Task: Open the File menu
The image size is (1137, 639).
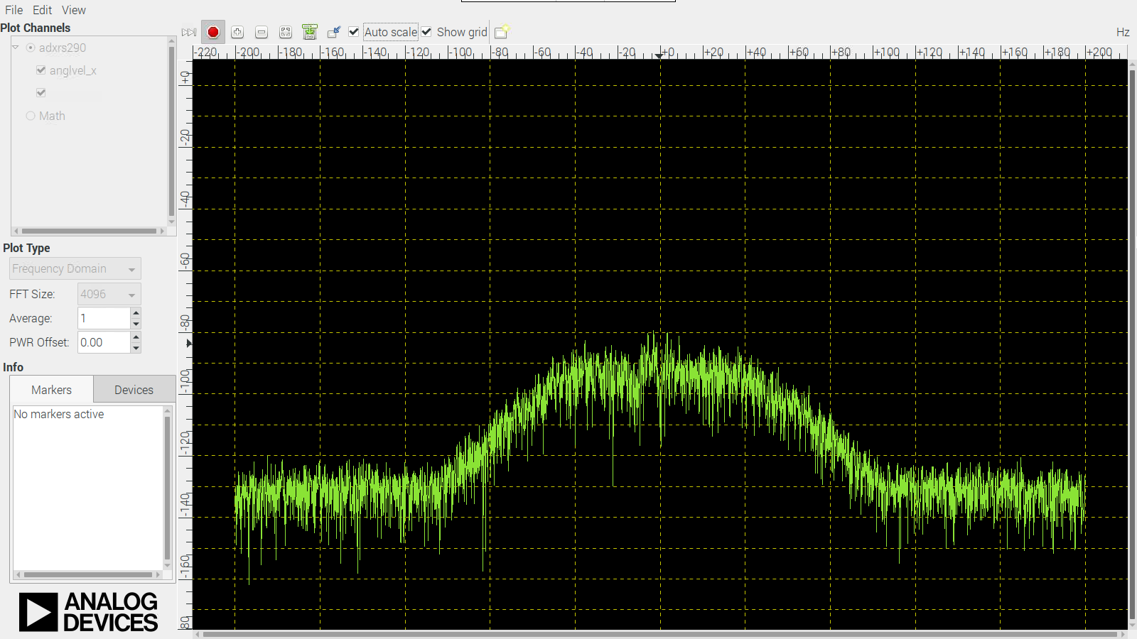Action: 14,10
